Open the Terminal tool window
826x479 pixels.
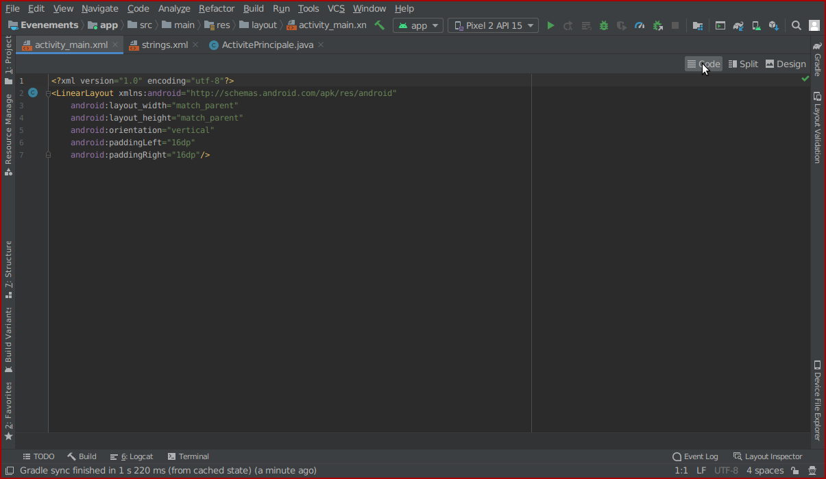pos(189,456)
